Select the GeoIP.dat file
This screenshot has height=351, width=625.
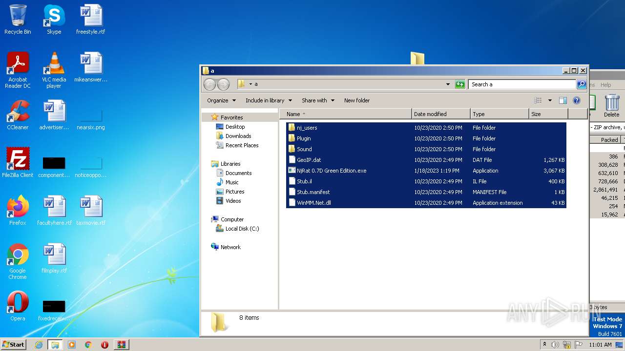tap(426, 160)
